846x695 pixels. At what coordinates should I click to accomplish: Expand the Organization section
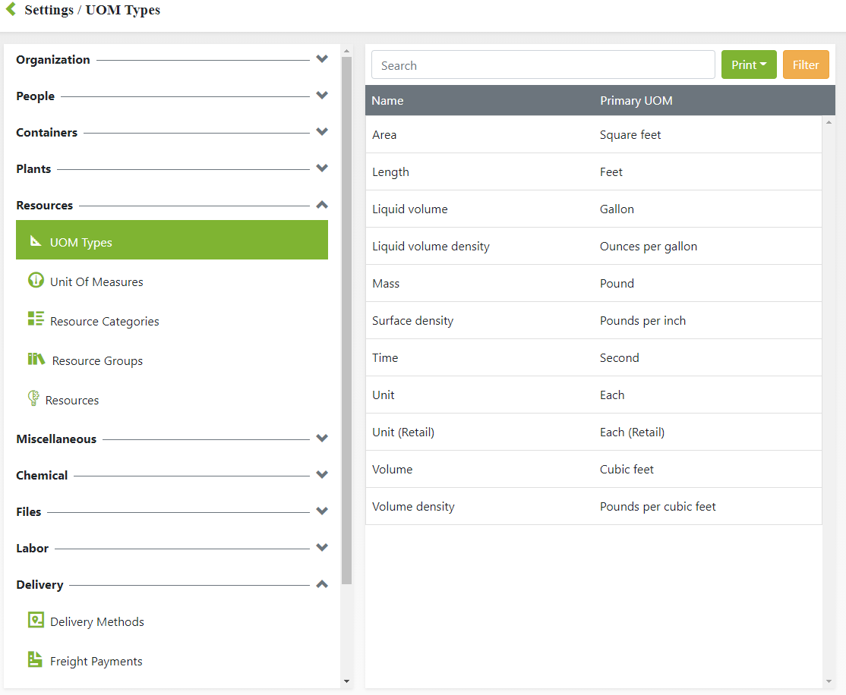(322, 59)
